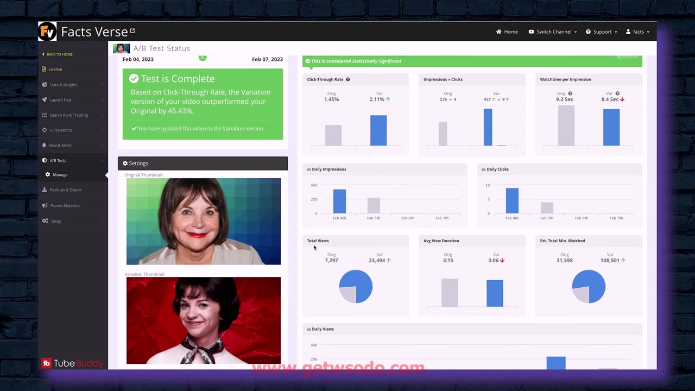Click the Click-Through Rate help question icon

pos(348,79)
